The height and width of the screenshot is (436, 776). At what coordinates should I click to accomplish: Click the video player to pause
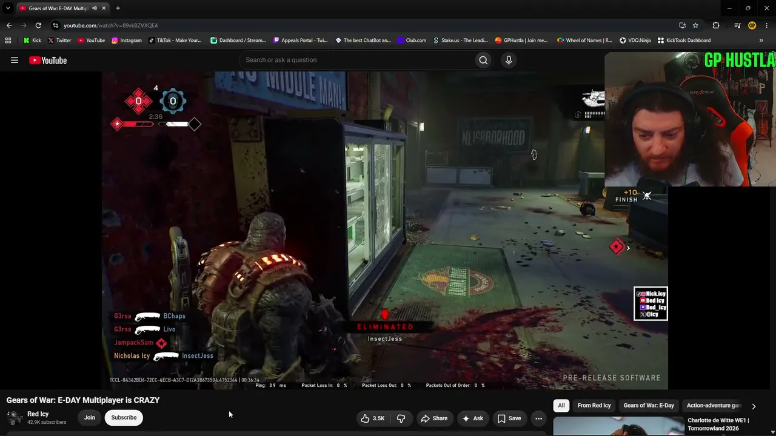[x=385, y=230]
